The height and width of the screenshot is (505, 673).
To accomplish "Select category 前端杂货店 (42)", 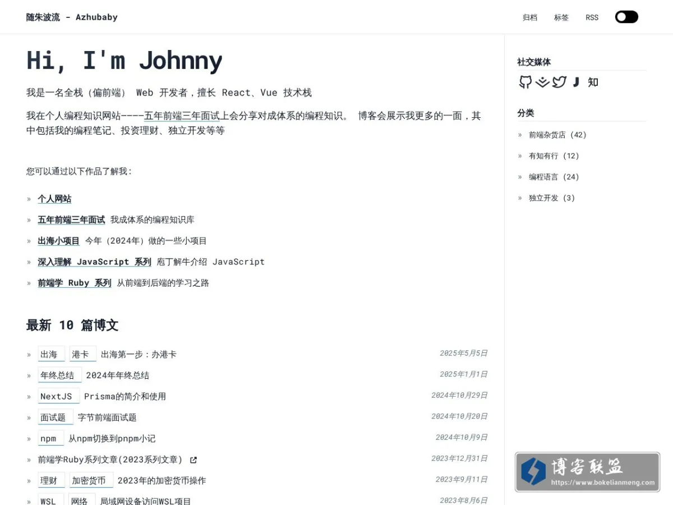I will [557, 135].
